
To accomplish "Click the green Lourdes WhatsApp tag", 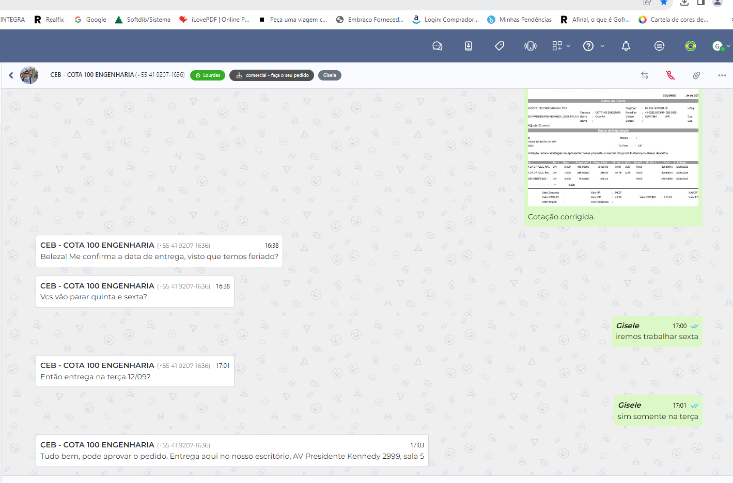I will [x=208, y=75].
